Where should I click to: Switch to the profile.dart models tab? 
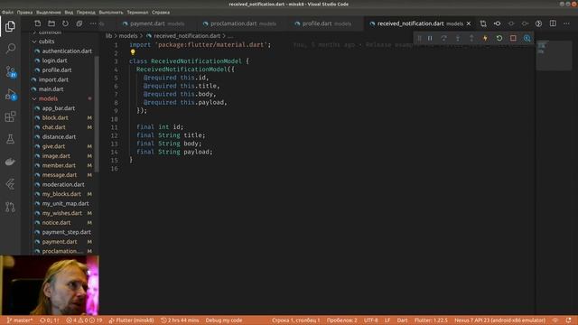326,23
